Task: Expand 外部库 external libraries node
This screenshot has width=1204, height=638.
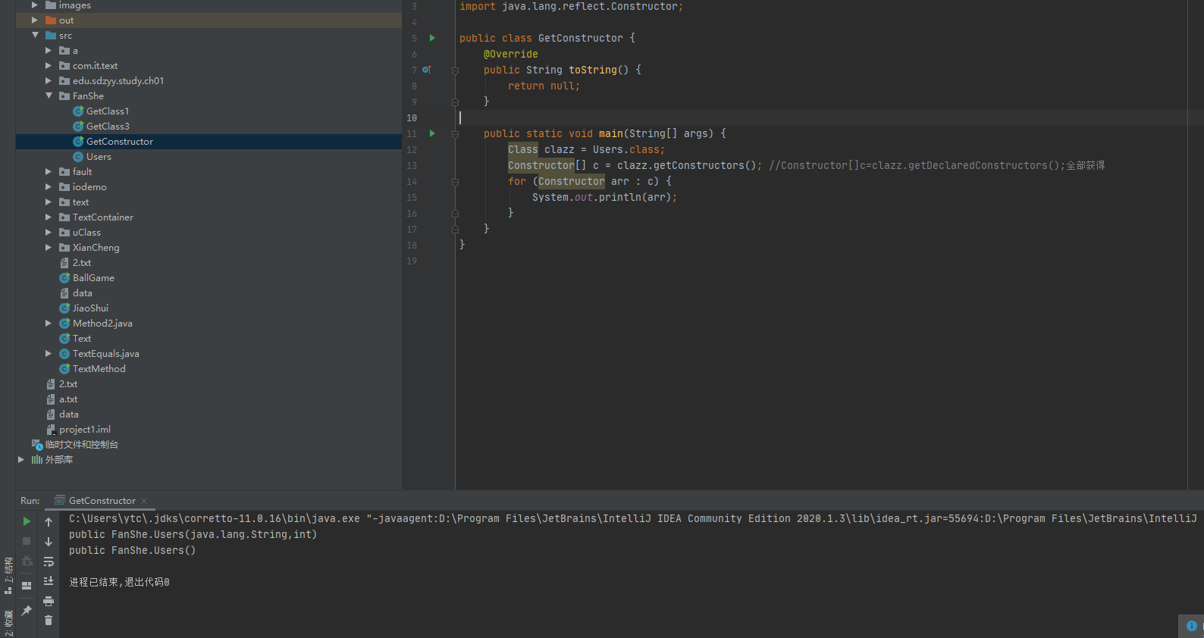Action: pos(21,460)
